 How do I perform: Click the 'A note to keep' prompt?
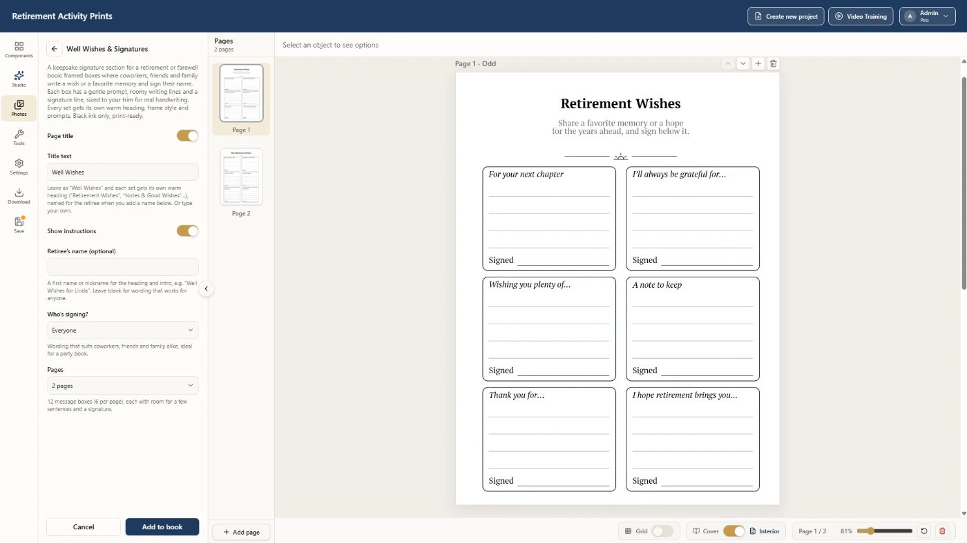click(657, 285)
